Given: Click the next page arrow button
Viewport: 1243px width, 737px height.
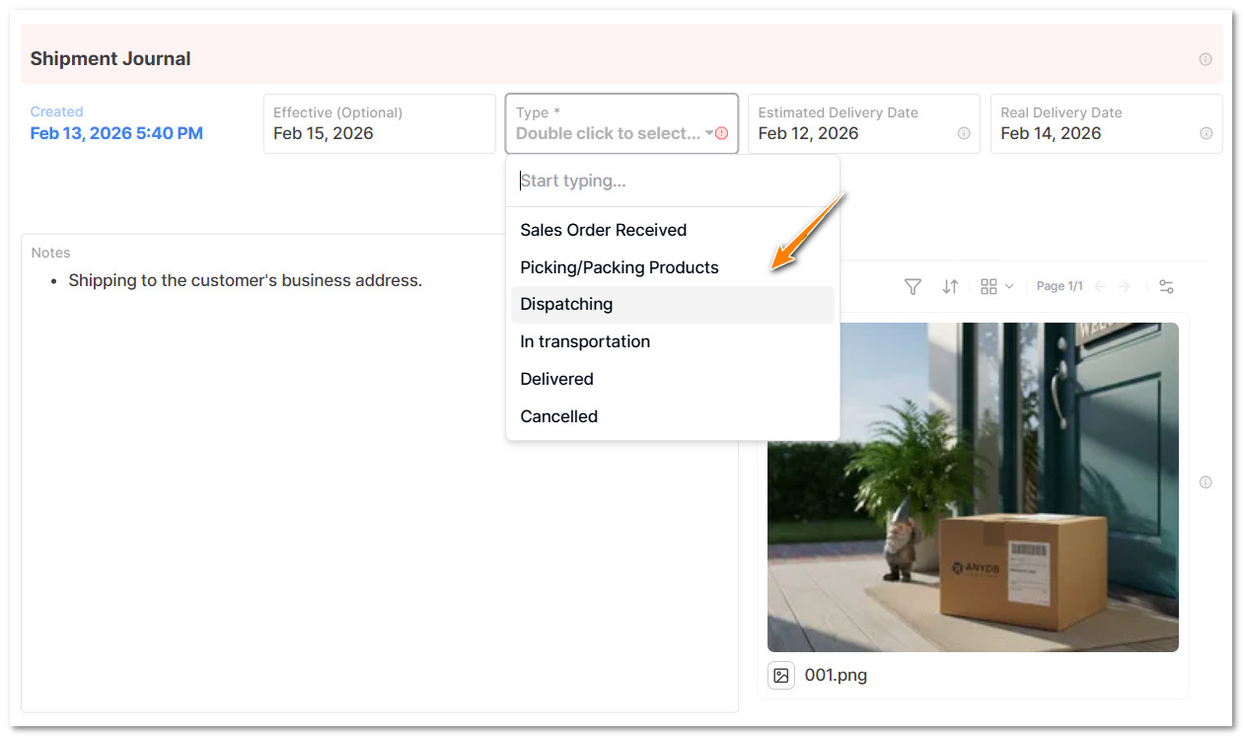Looking at the screenshot, I should coord(1124,286).
